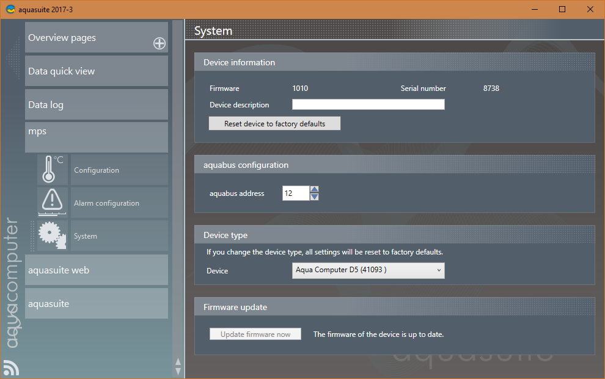Click into the Device description field
The image size is (605, 379).
[368, 105]
